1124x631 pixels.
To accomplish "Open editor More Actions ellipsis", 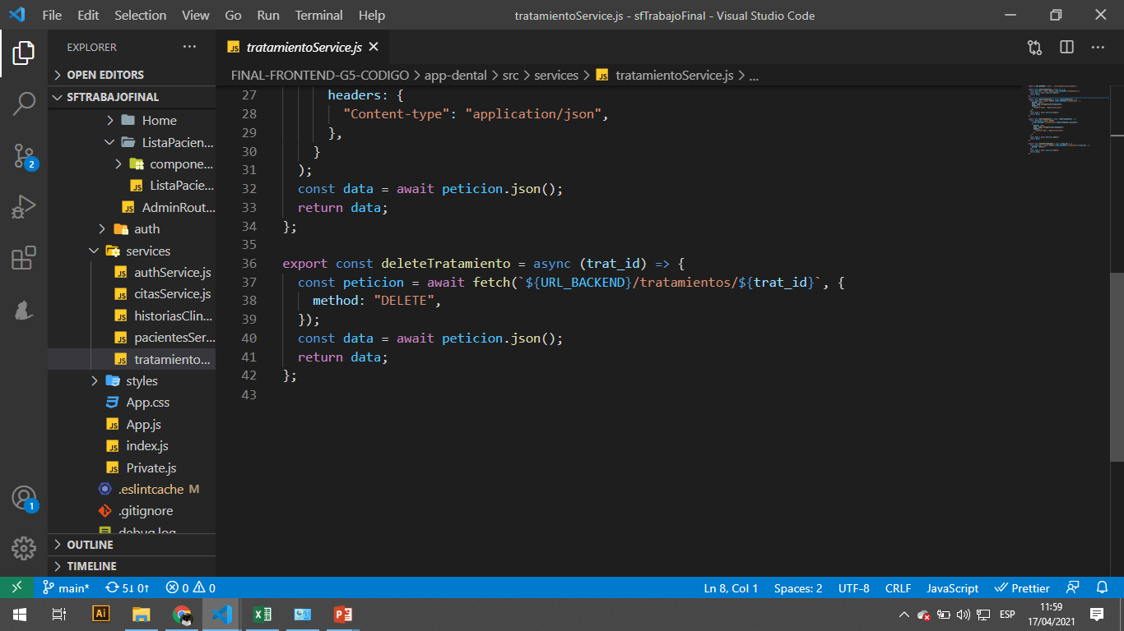I will pyautogui.click(x=1098, y=48).
